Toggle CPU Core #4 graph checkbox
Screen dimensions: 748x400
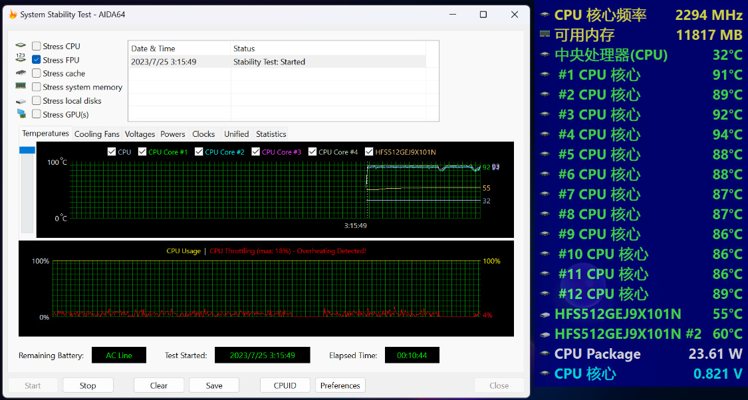[312, 151]
